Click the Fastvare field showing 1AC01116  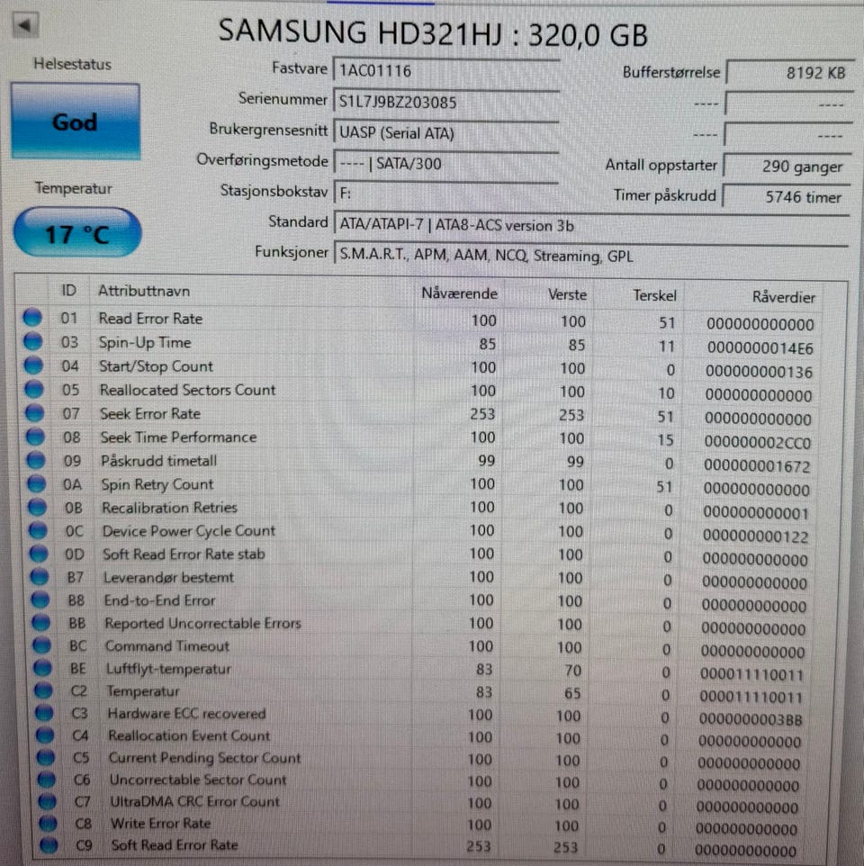(446, 71)
